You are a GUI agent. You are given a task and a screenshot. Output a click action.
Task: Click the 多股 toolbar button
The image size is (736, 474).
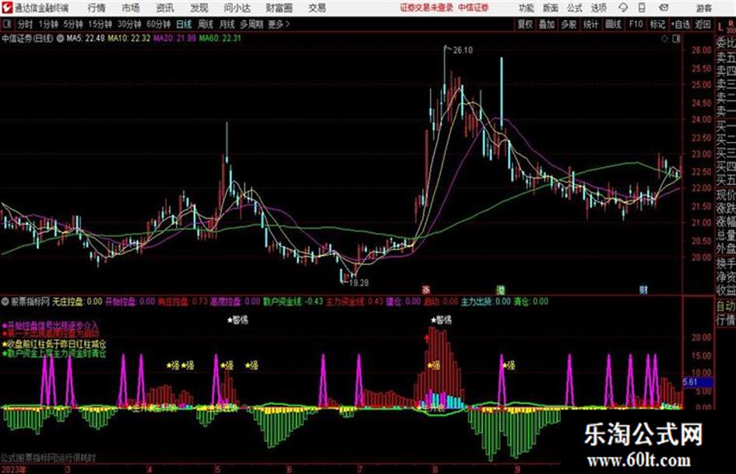569,24
